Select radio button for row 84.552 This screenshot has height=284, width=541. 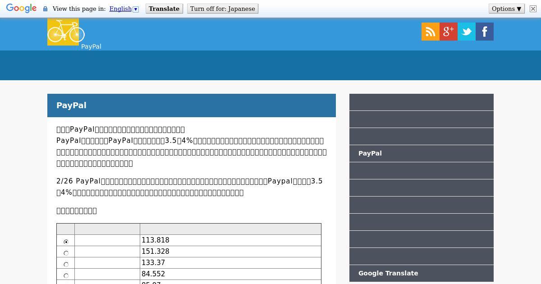(66, 275)
